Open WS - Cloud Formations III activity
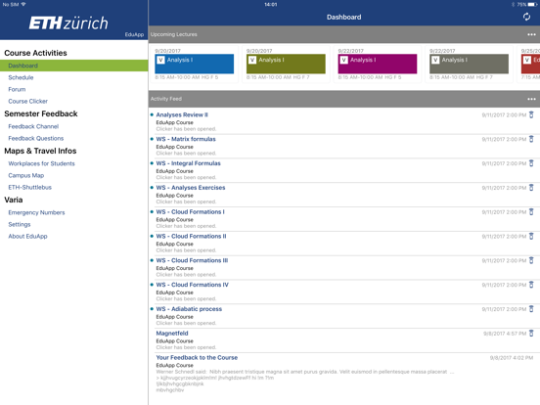 [x=344, y=267]
